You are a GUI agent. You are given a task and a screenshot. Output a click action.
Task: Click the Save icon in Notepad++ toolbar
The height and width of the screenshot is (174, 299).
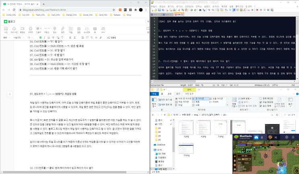point(159,10)
